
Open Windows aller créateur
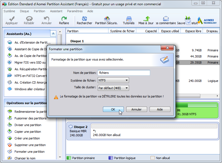coord(26,89)
